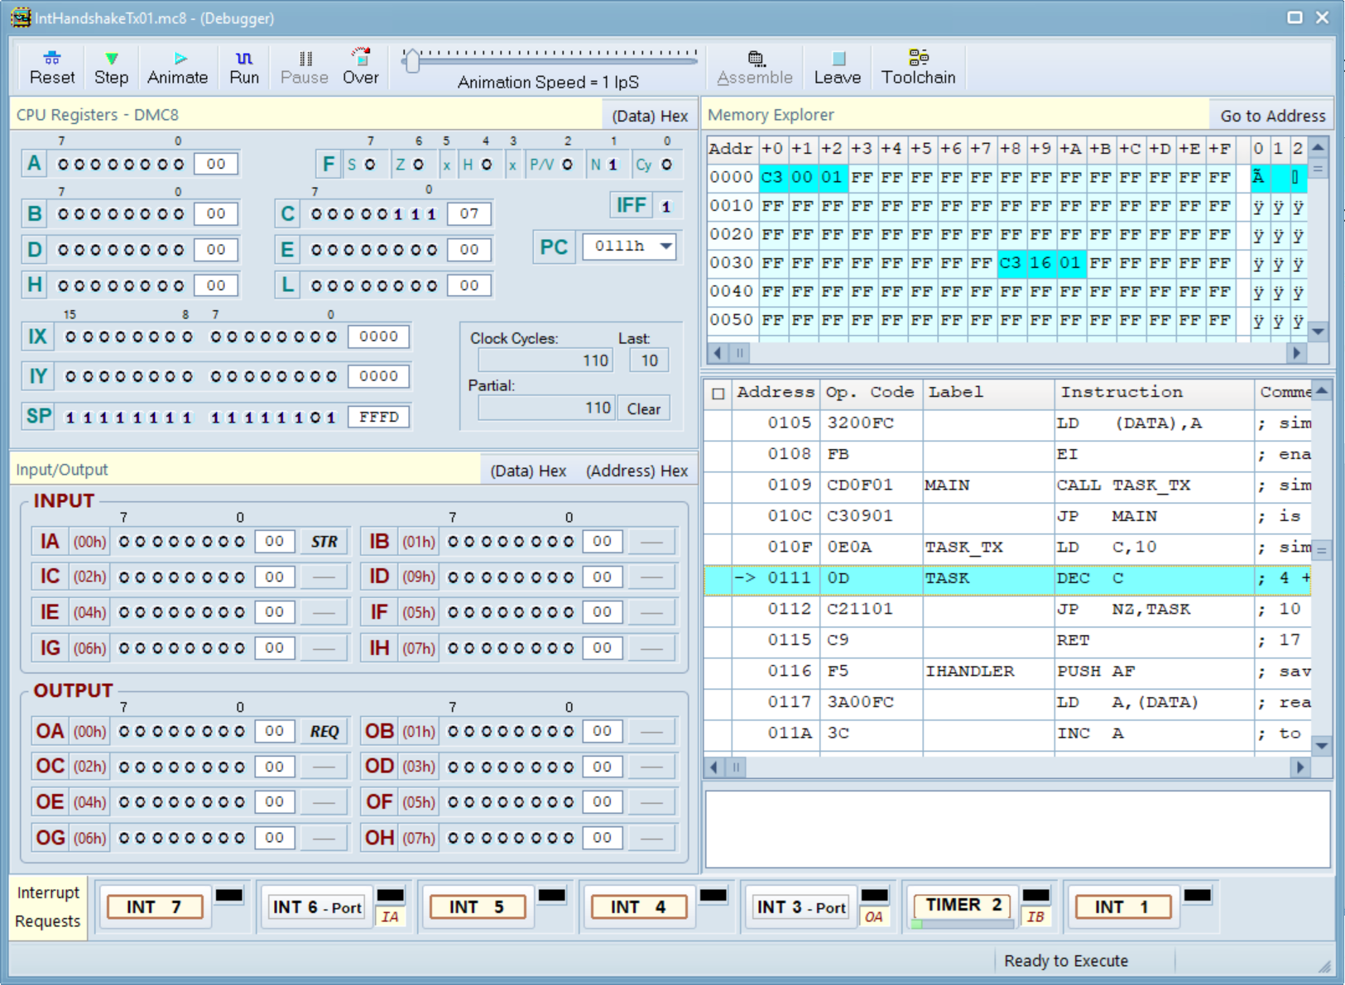The height and width of the screenshot is (985, 1345).
Task: Trigger the INT 7 interrupt request
Action: coord(155,907)
